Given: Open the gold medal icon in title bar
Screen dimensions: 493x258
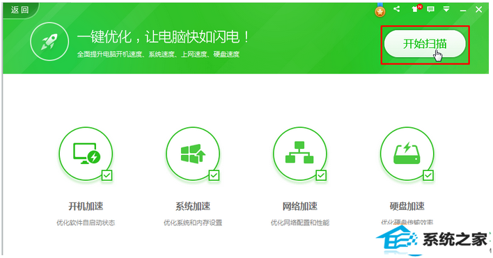Looking at the screenshot, I should click(380, 10).
